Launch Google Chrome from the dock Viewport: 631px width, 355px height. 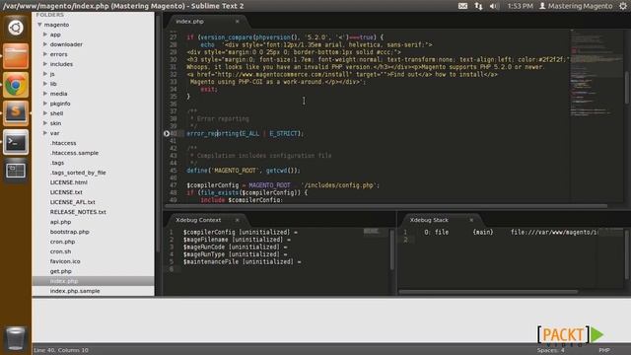[x=16, y=85]
